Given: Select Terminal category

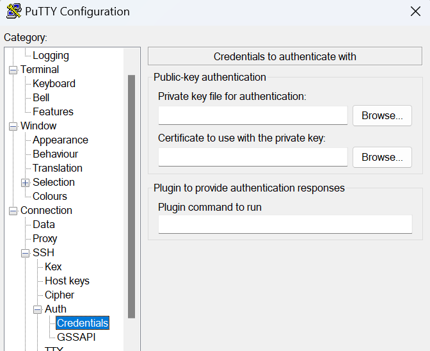Looking at the screenshot, I should [40, 69].
